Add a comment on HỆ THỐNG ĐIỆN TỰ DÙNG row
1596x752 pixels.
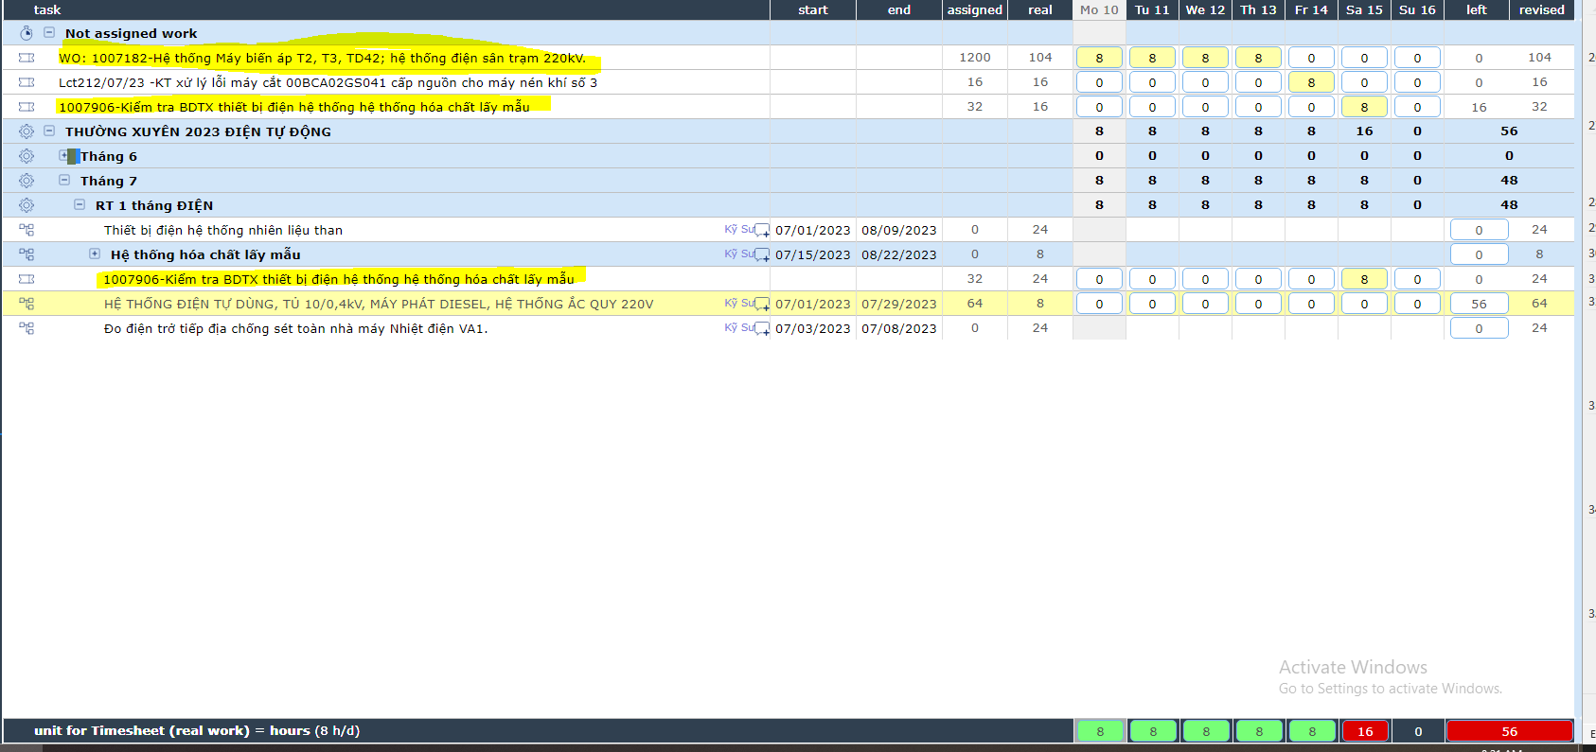pos(761,305)
